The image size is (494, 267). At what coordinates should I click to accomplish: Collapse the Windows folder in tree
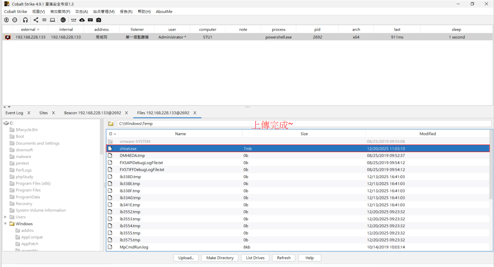coord(5,224)
